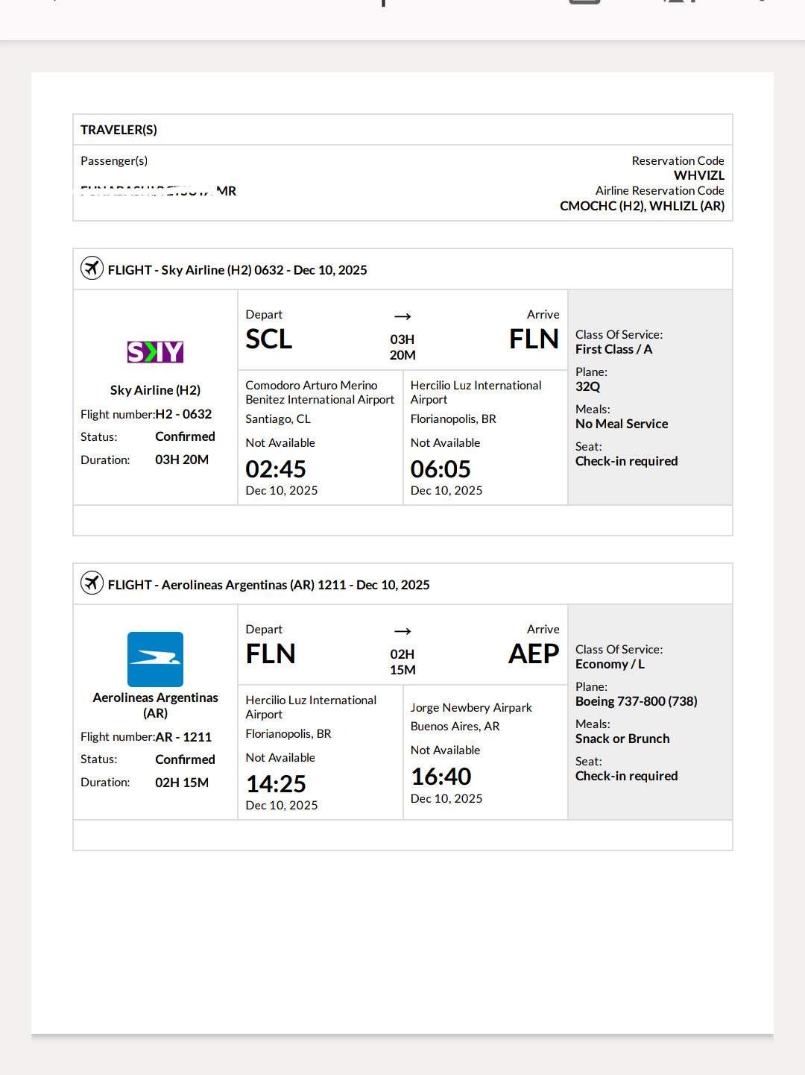Click the 02:45 departure time

point(276,469)
